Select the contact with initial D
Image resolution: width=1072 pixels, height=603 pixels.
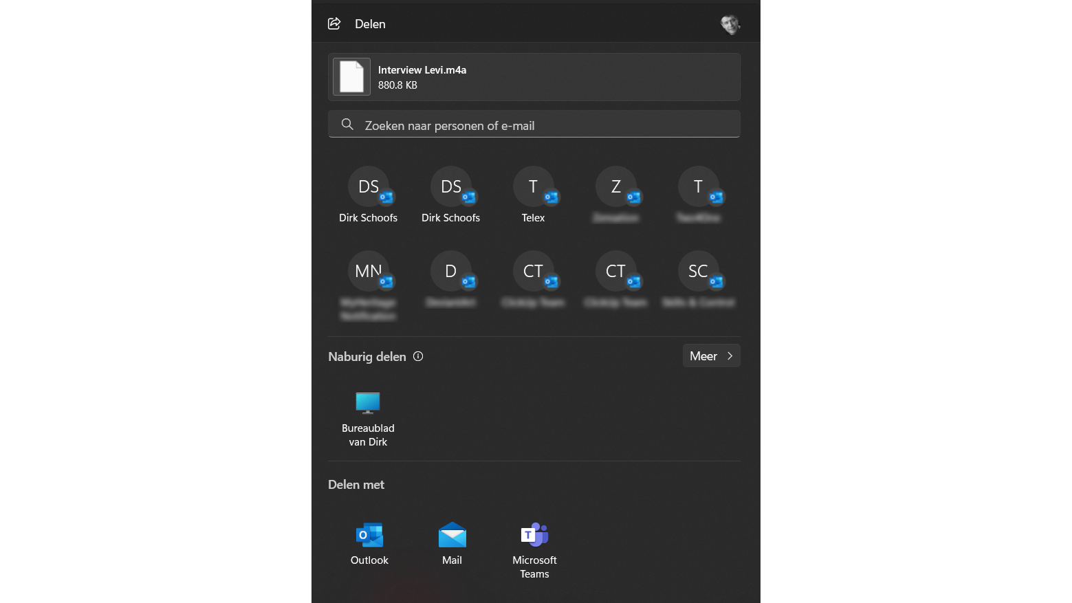pyautogui.click(x=450, y=280)
